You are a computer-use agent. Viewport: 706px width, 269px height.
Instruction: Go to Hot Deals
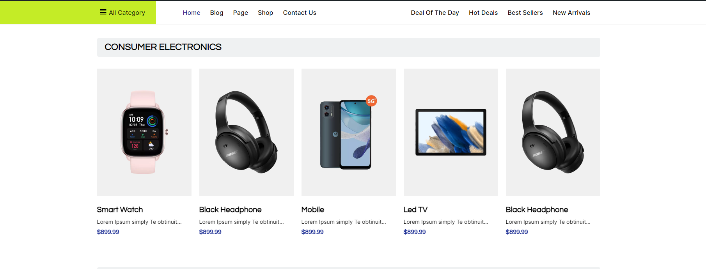point(483,13)
